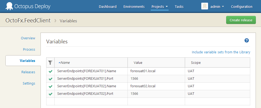Click Include variable sets from the Library link
The image size is (261, 108).
(x=221, y=52)
